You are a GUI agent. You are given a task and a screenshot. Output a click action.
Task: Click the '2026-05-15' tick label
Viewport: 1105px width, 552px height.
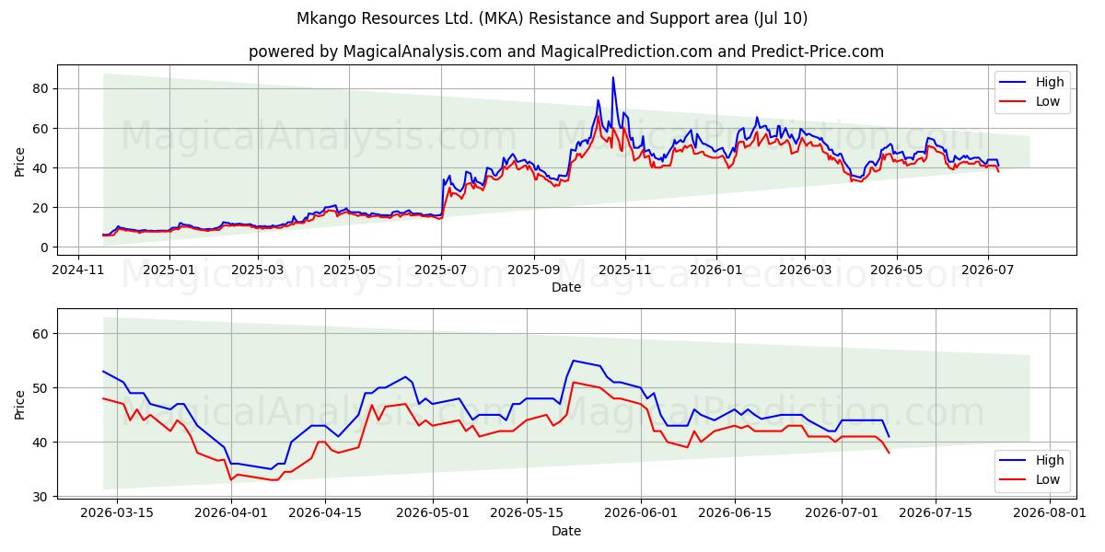click(x=526, y=513)
